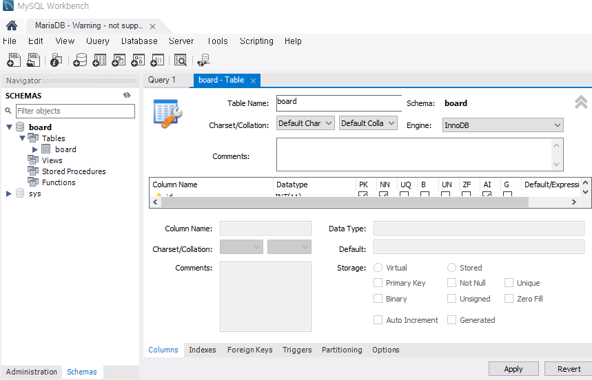
Task: Select the Virtual storage radio button
Action: click(x=378, y=268)
